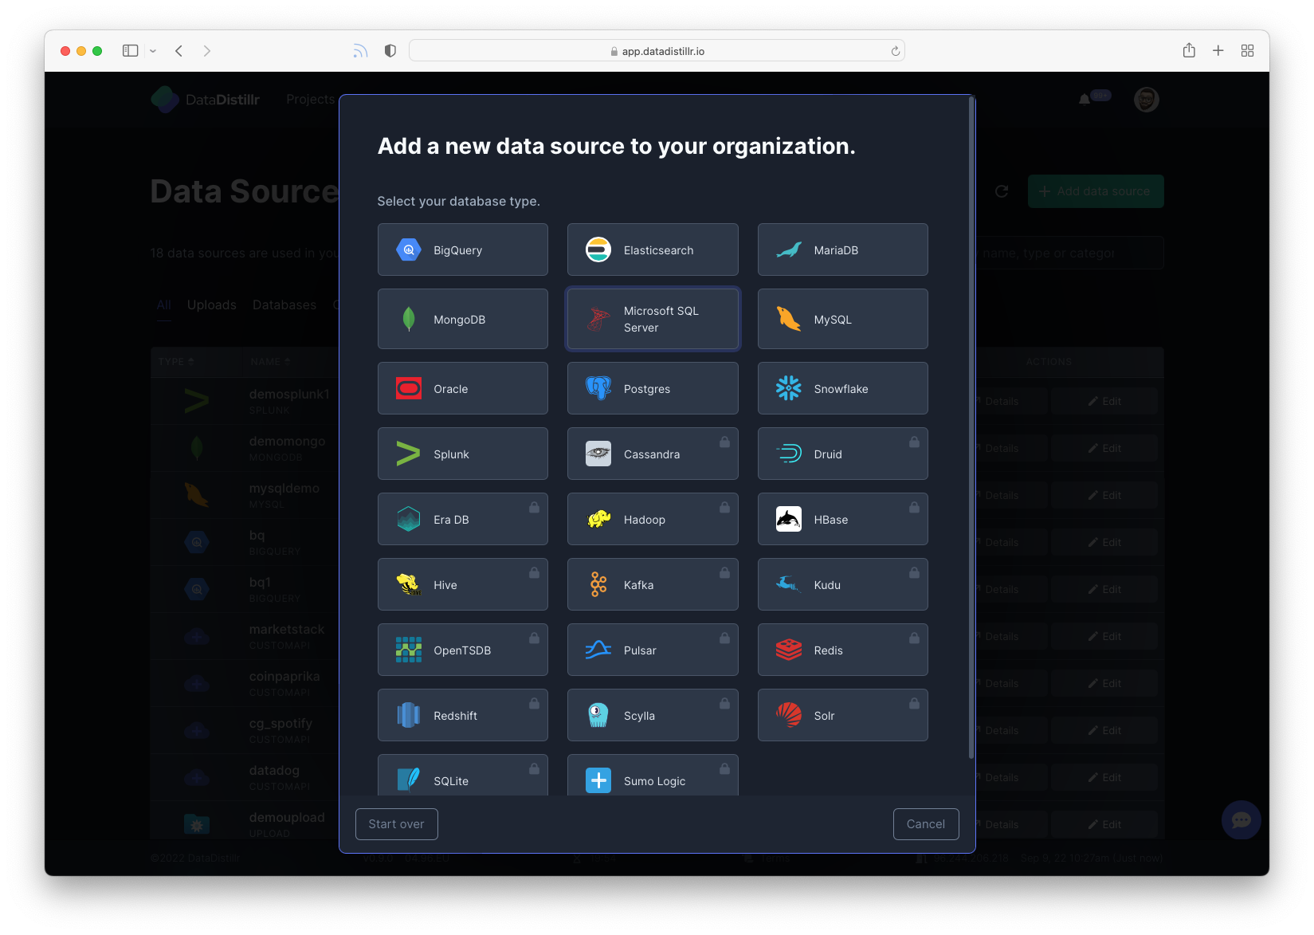Screen dimensions: 1314x935
Task: Select Microsoft SQL Server option
Action: (x=653, y=319)
